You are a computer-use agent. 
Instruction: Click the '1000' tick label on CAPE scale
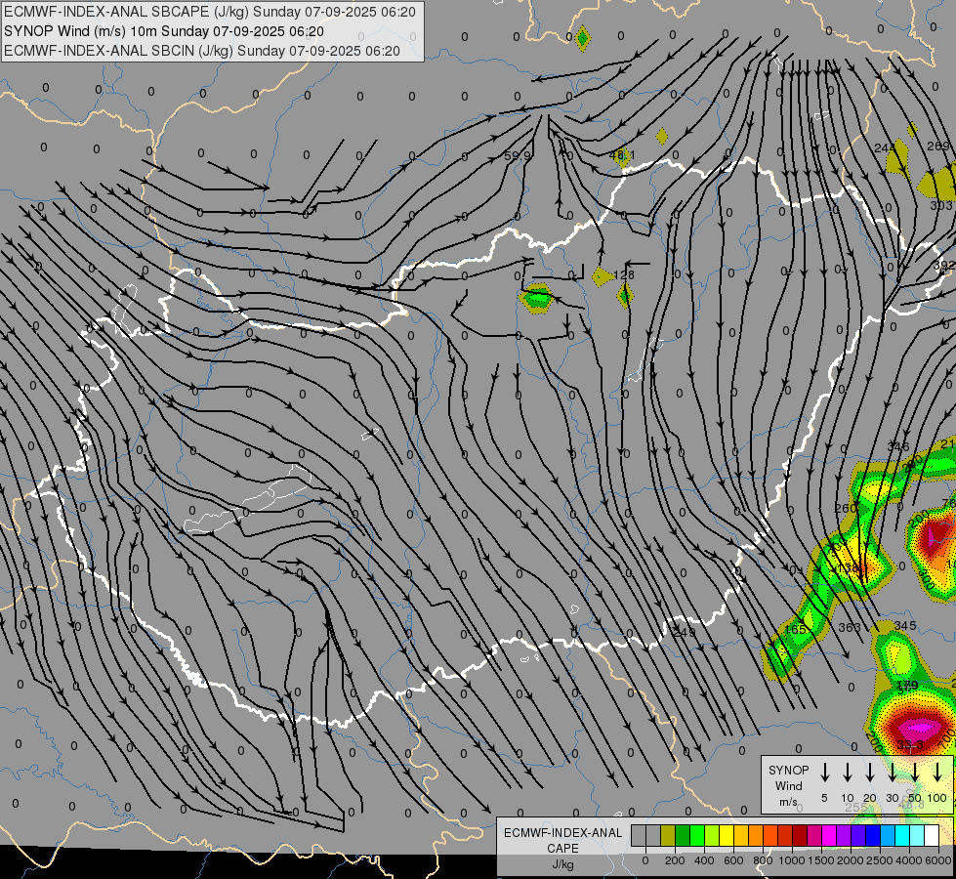792,860
